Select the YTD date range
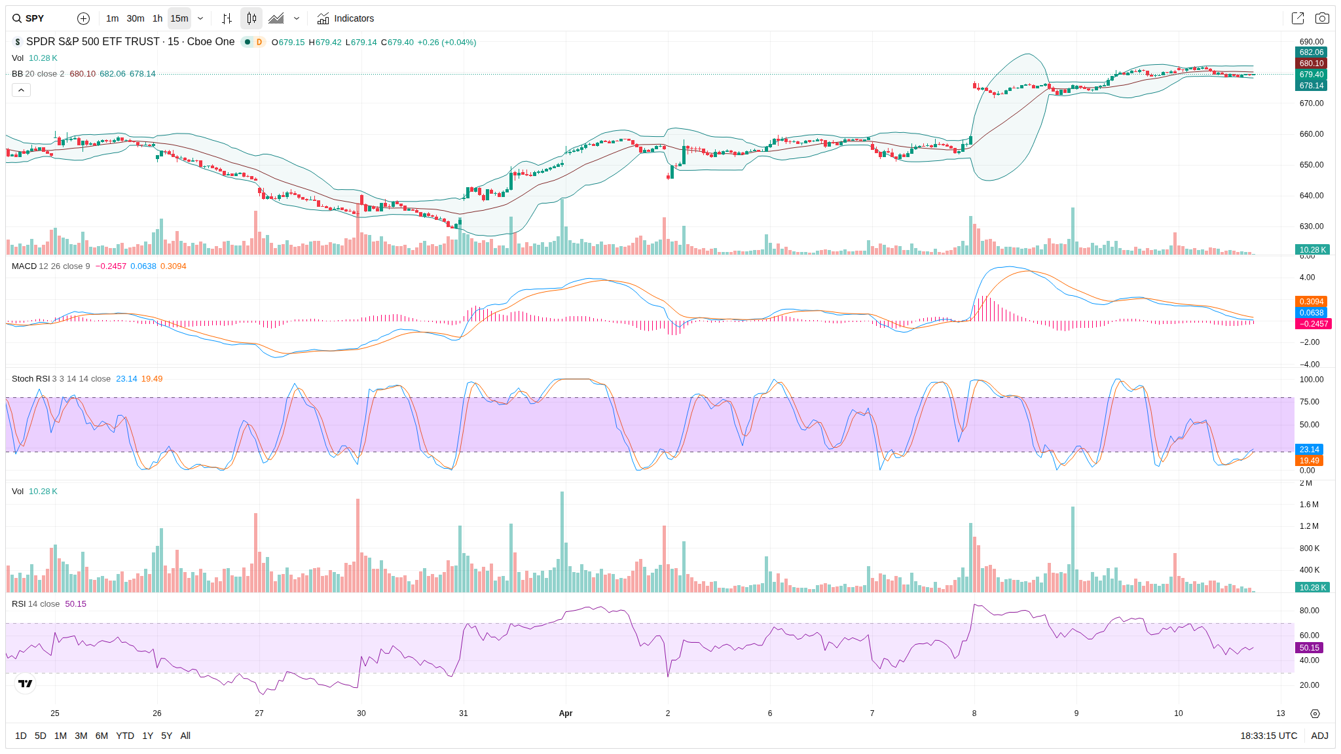This screenshot has width=1341, height=754. [x=124, y=736]
